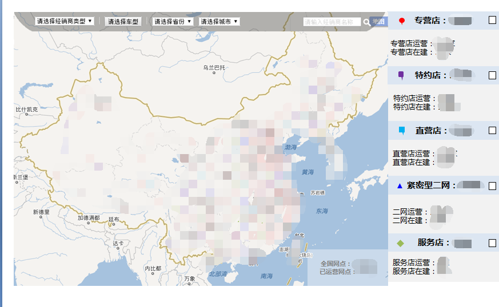Check the 紧密型二网 checkbox
Viewport: 499px width, 307px height.
point(492,186)
